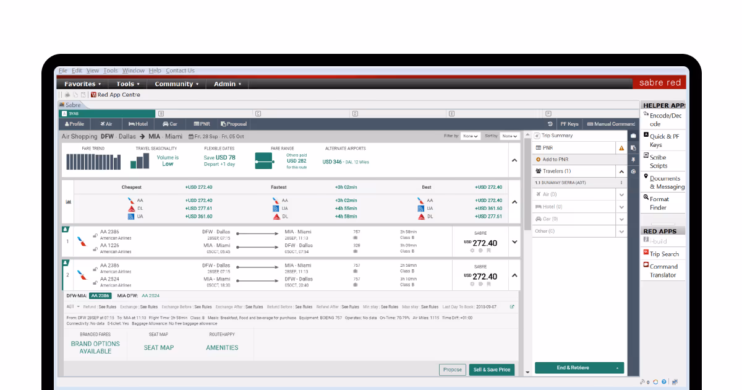Expand the Car (0) section
742x390 pixels.
click(x=621, y=219)
